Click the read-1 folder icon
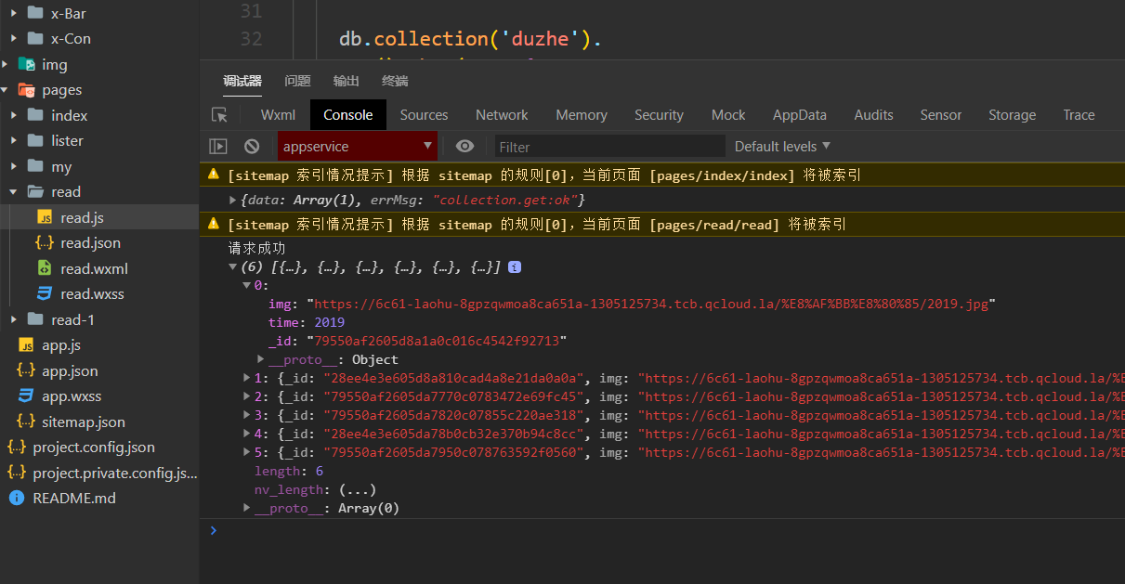Viewport: 1125px width, 584px height. (x=35, y=319)
